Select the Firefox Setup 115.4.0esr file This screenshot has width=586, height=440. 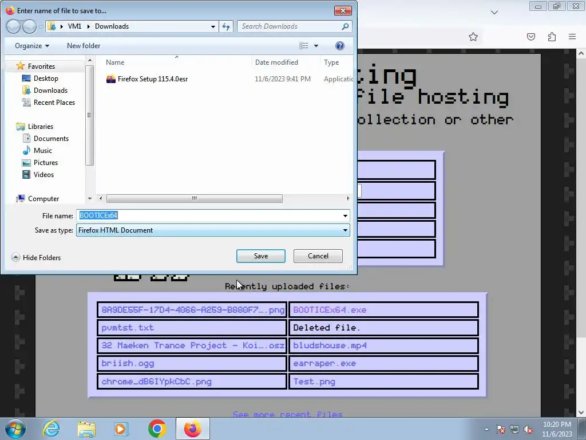(x=152, y=79)
